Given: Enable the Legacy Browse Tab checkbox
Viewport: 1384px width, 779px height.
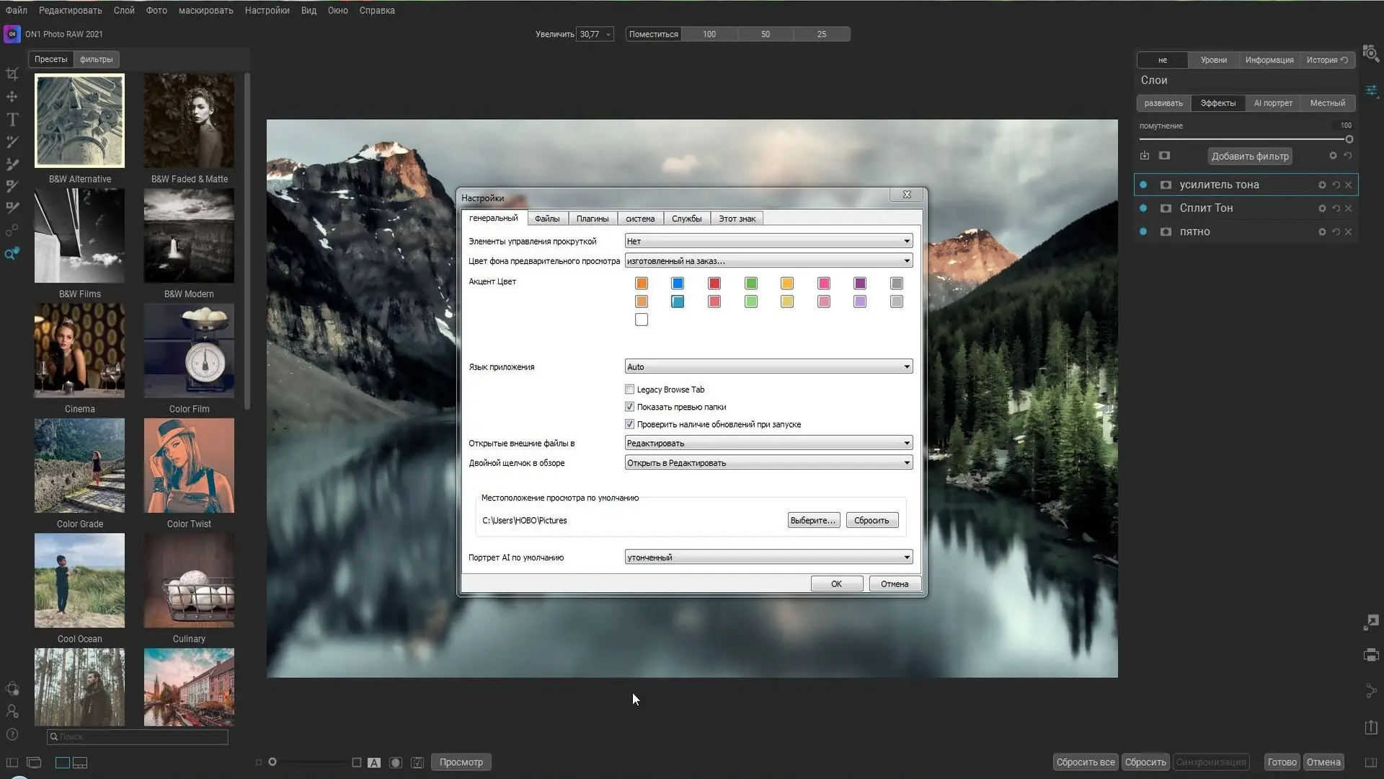Looking at the screenshot, I should pos(629,389).
